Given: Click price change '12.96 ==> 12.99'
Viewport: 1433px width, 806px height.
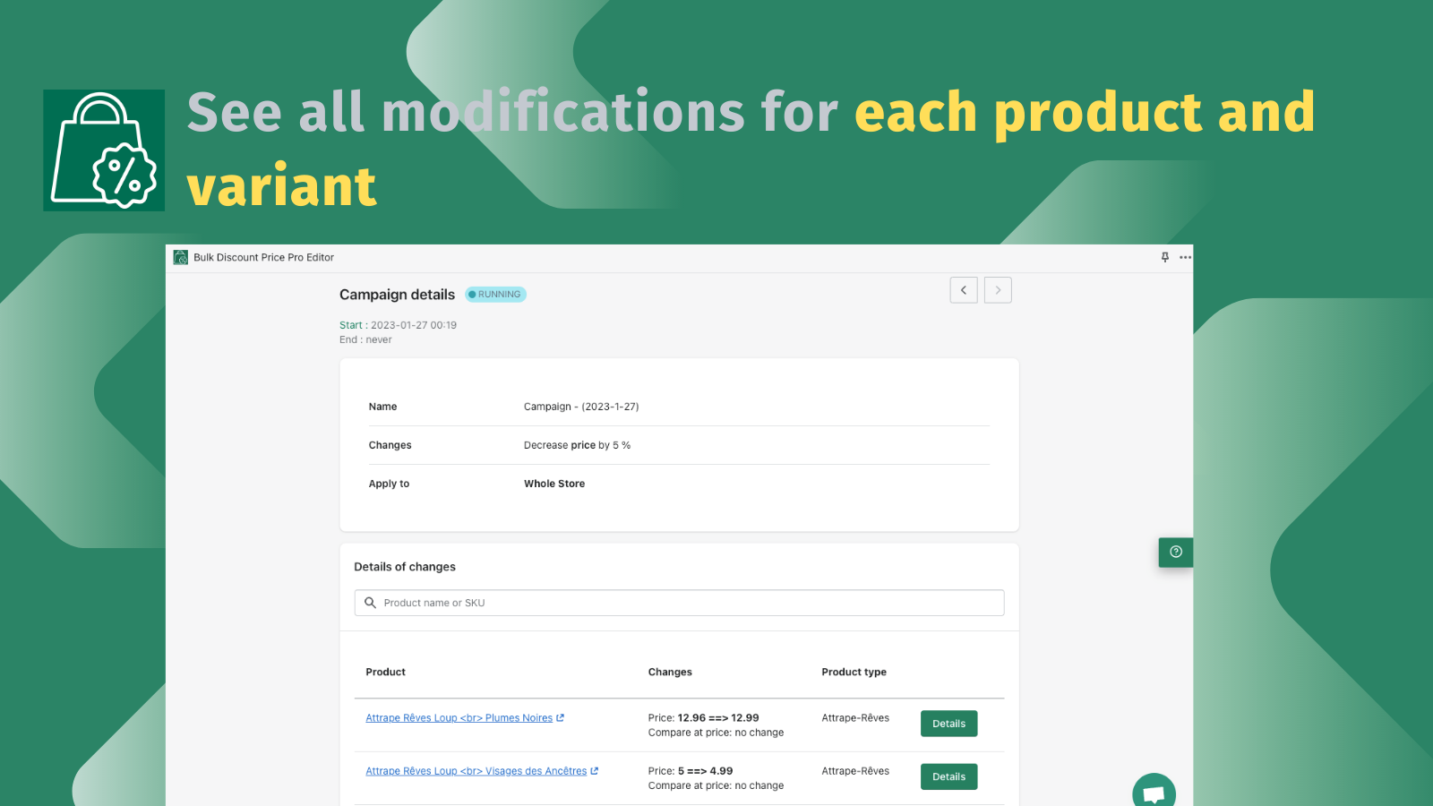Looking at the screenshot, I should tap(718, 718).
